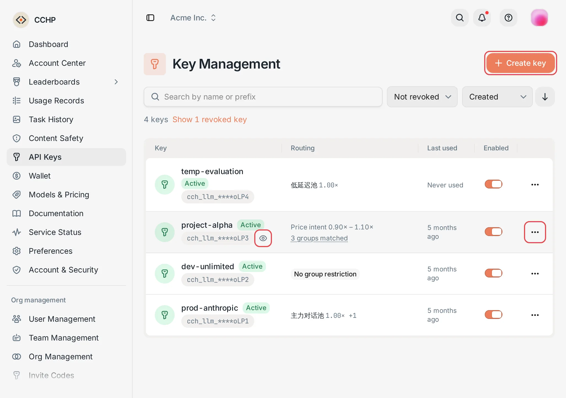Open the Not revoked filter dropdown

(422, 97)
